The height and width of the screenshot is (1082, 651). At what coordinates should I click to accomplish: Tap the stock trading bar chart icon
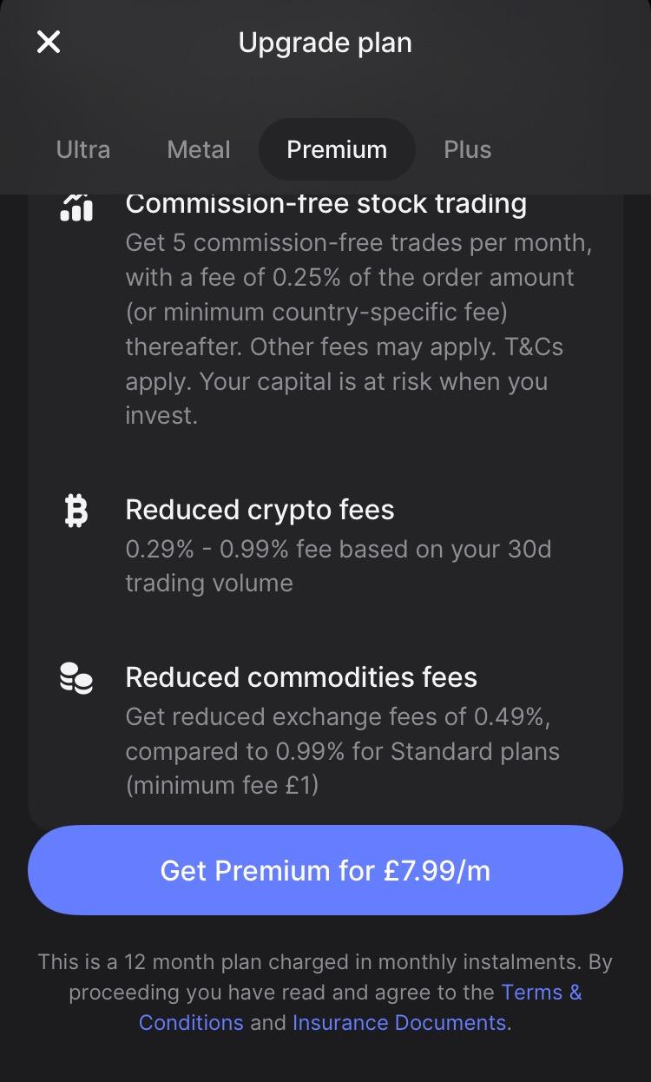[x=76, y=207]
